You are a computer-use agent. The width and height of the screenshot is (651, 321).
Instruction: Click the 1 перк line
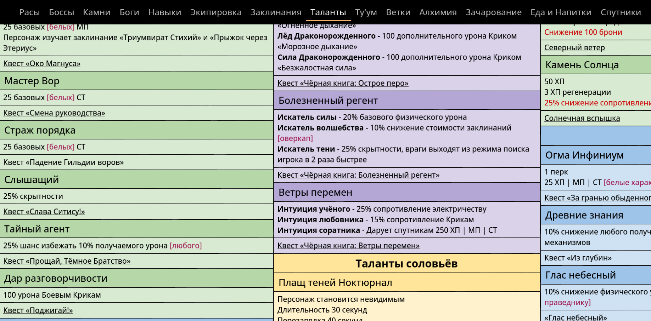pyautogui.click(x=556, y=172)
